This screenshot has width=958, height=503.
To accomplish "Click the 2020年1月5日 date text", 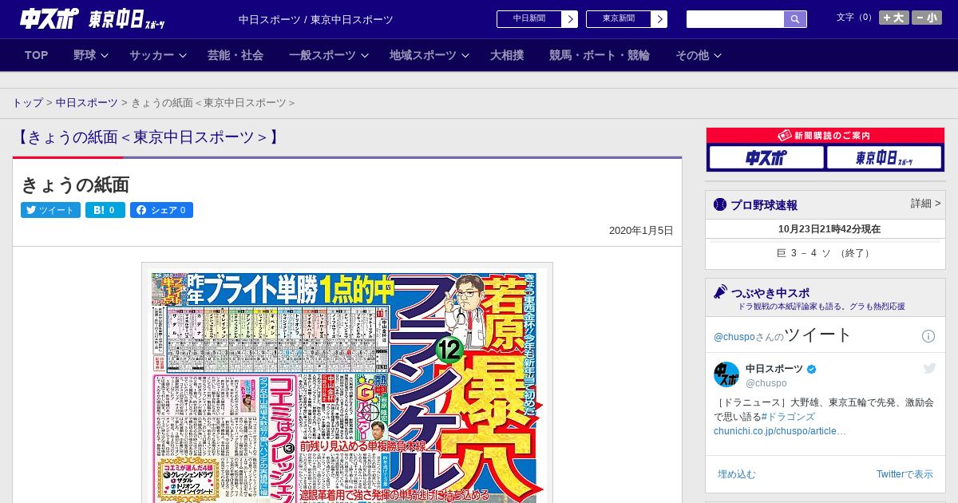I will coord(641,231).
